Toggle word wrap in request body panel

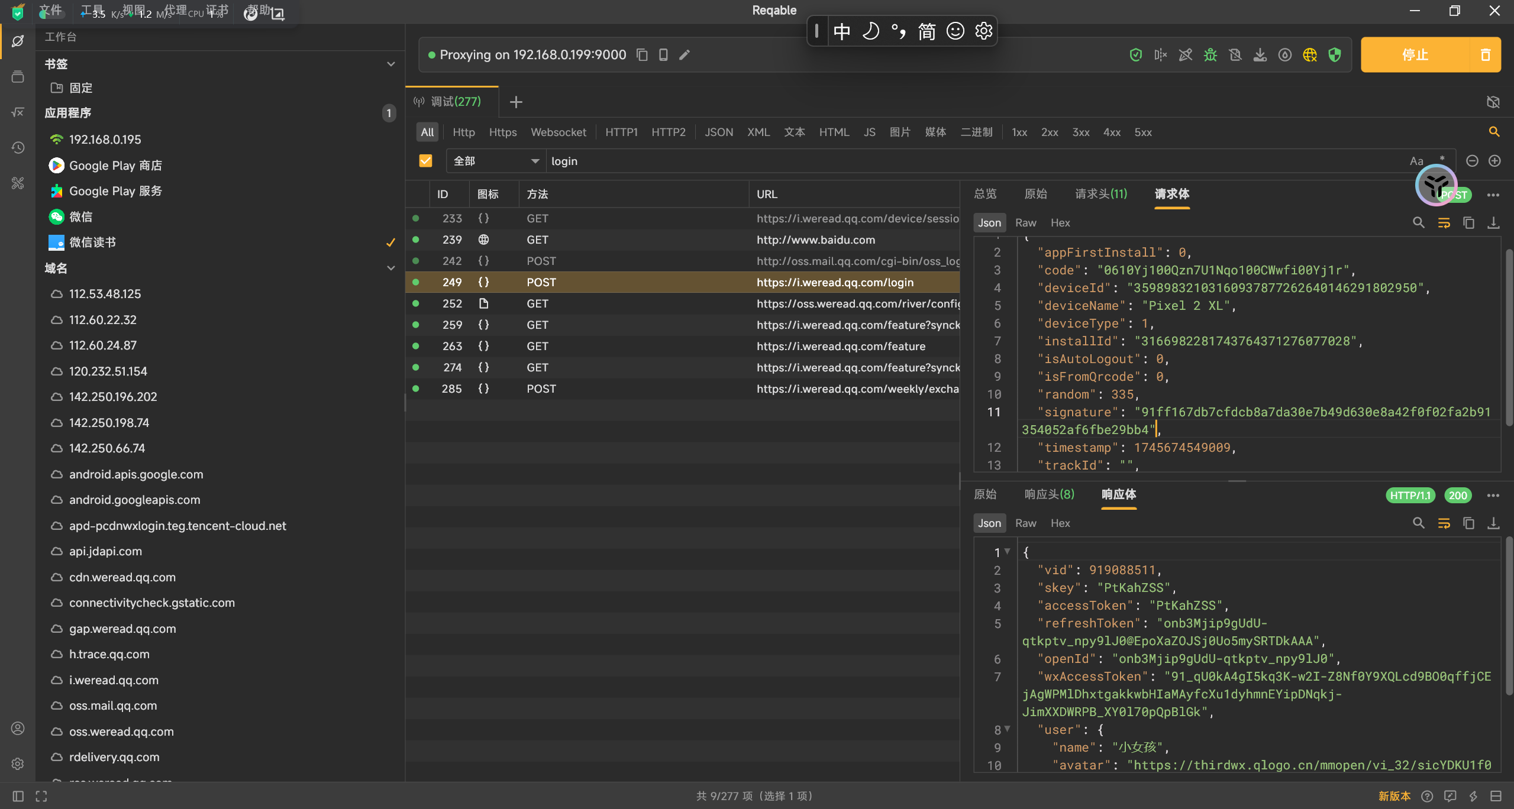click(x=1444, y=223)
